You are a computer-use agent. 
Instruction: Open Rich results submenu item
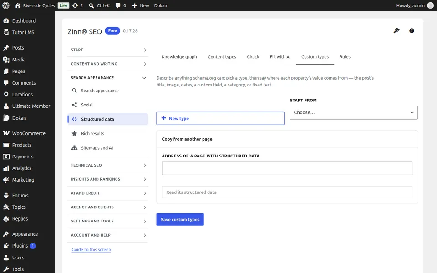[108, 133]
